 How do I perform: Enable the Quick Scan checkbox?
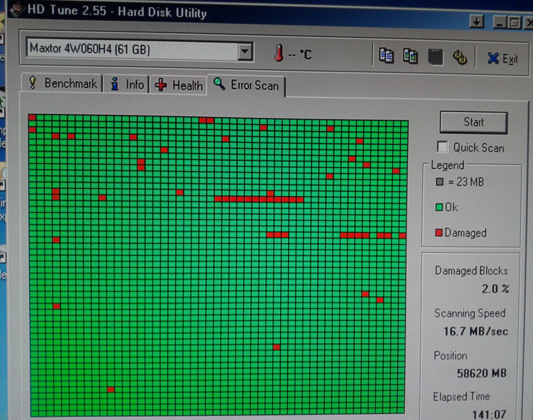442,147
